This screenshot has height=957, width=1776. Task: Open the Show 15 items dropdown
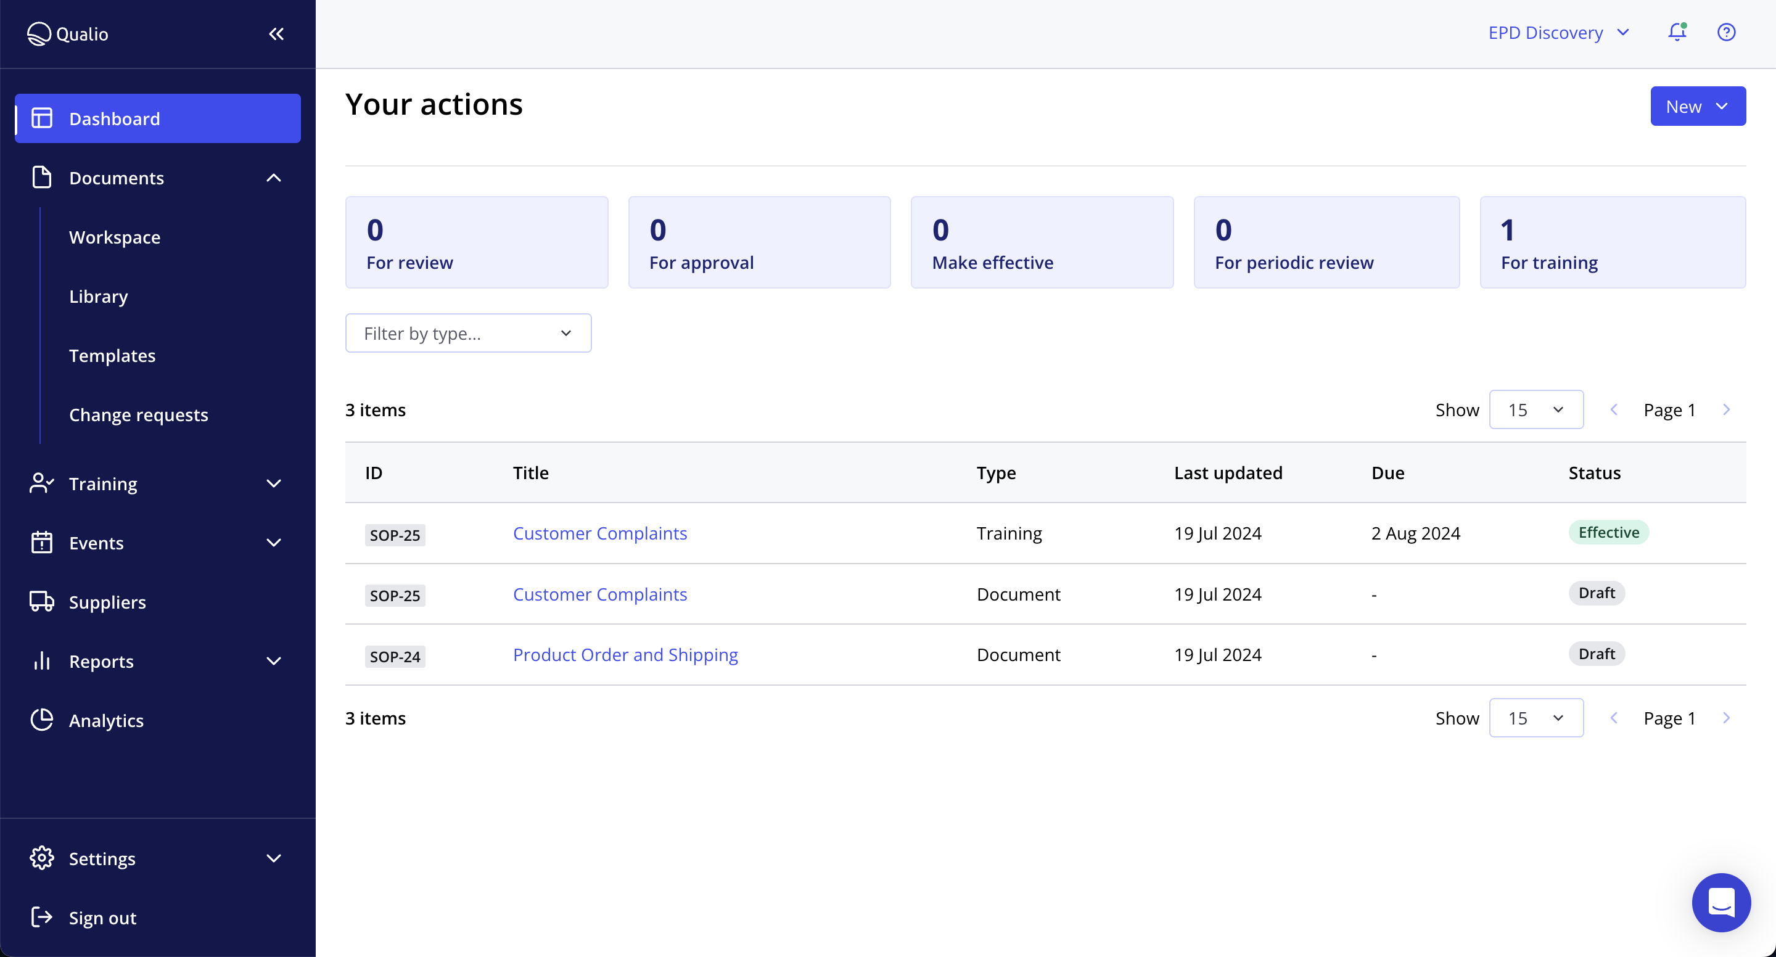[1536, 409]
